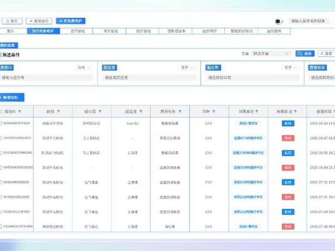Open the 等于 operator dropdown for 起运港
This screenshot has width=335, height=251.
[x=187, y=68]
